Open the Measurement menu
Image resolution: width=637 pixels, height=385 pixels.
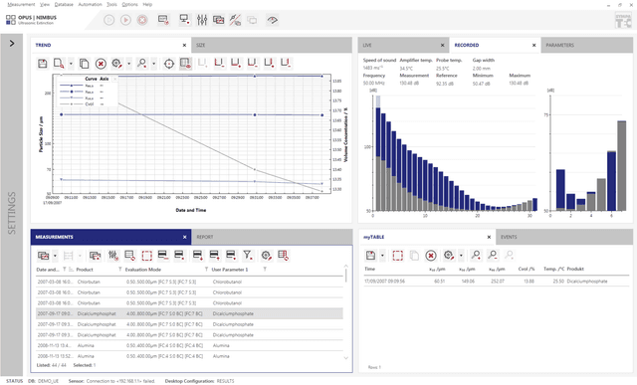click(21, 4)
